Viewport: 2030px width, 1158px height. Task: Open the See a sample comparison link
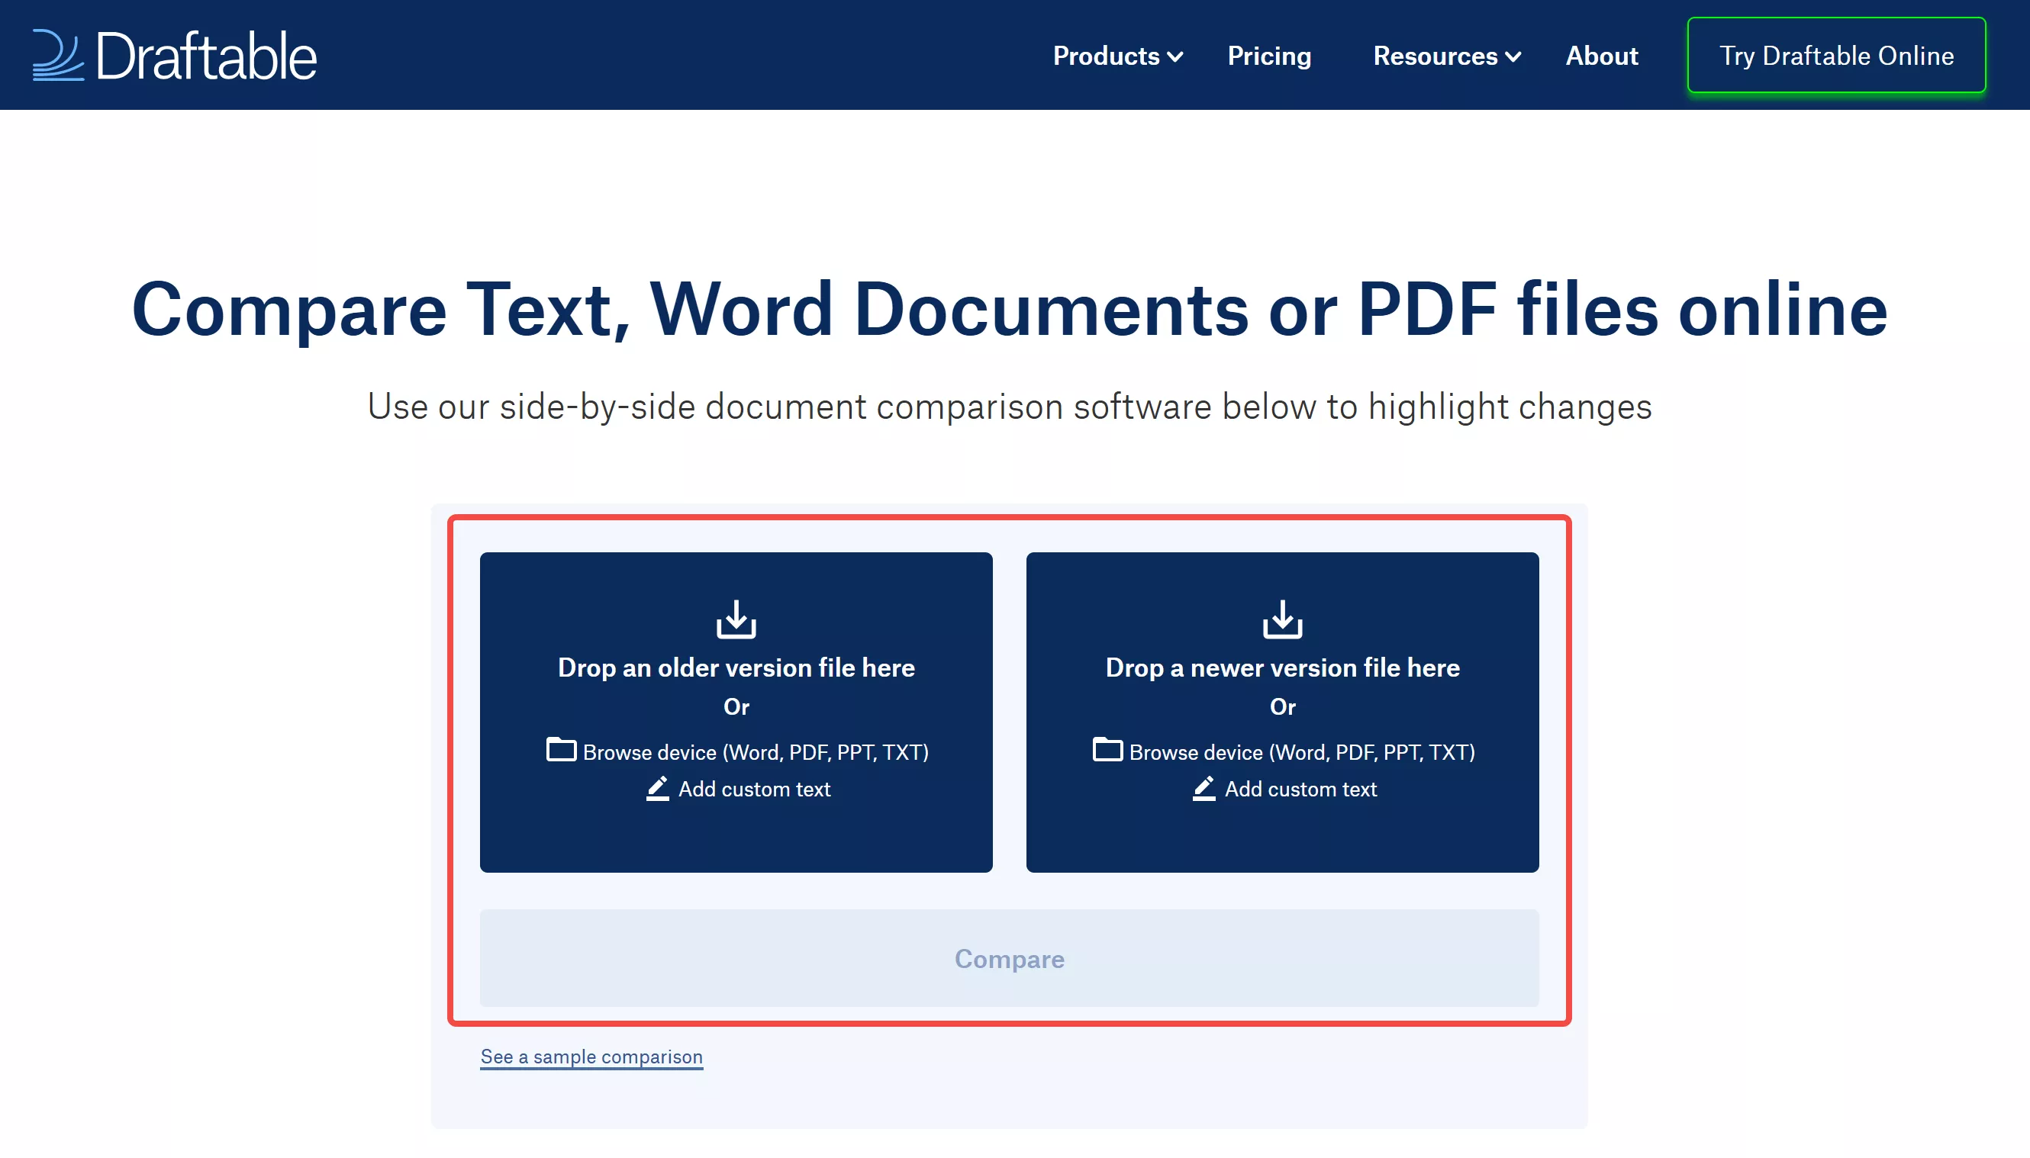[591, 1057]
